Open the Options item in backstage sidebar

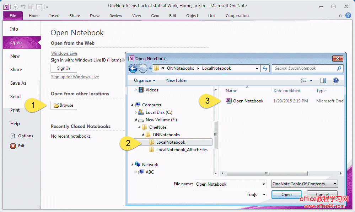pos(25,136)
